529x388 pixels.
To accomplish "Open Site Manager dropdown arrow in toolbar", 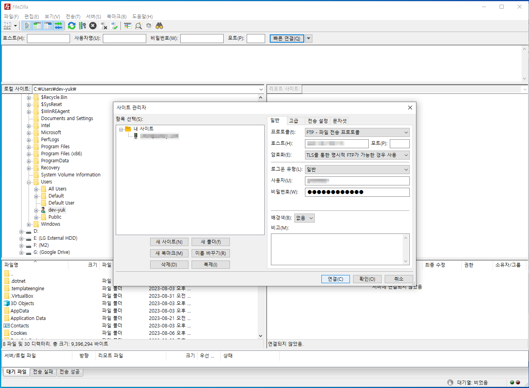I will [x=16, y=26].
